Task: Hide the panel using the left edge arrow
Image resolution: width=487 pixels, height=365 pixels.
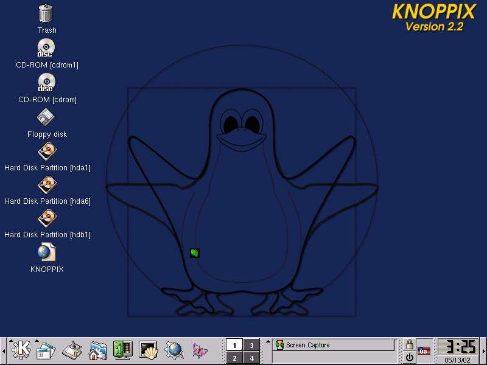Action: coord(4,351)
